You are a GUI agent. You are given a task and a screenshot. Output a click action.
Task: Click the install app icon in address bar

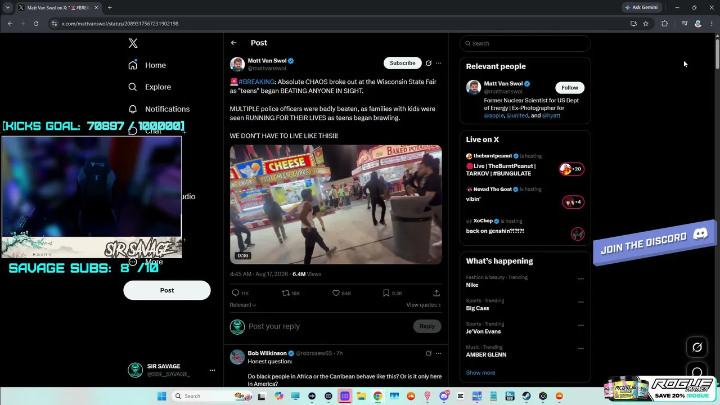point(633,24)
